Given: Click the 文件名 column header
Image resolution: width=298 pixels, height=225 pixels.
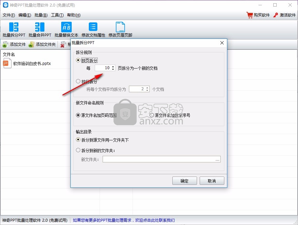Looking at the screenshot, I should coord(9,54).
